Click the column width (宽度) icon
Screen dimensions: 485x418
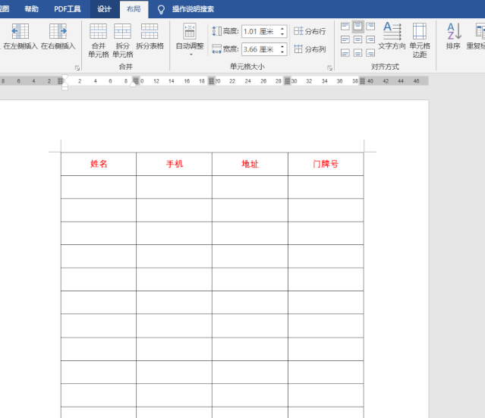(x=216, y=49)
